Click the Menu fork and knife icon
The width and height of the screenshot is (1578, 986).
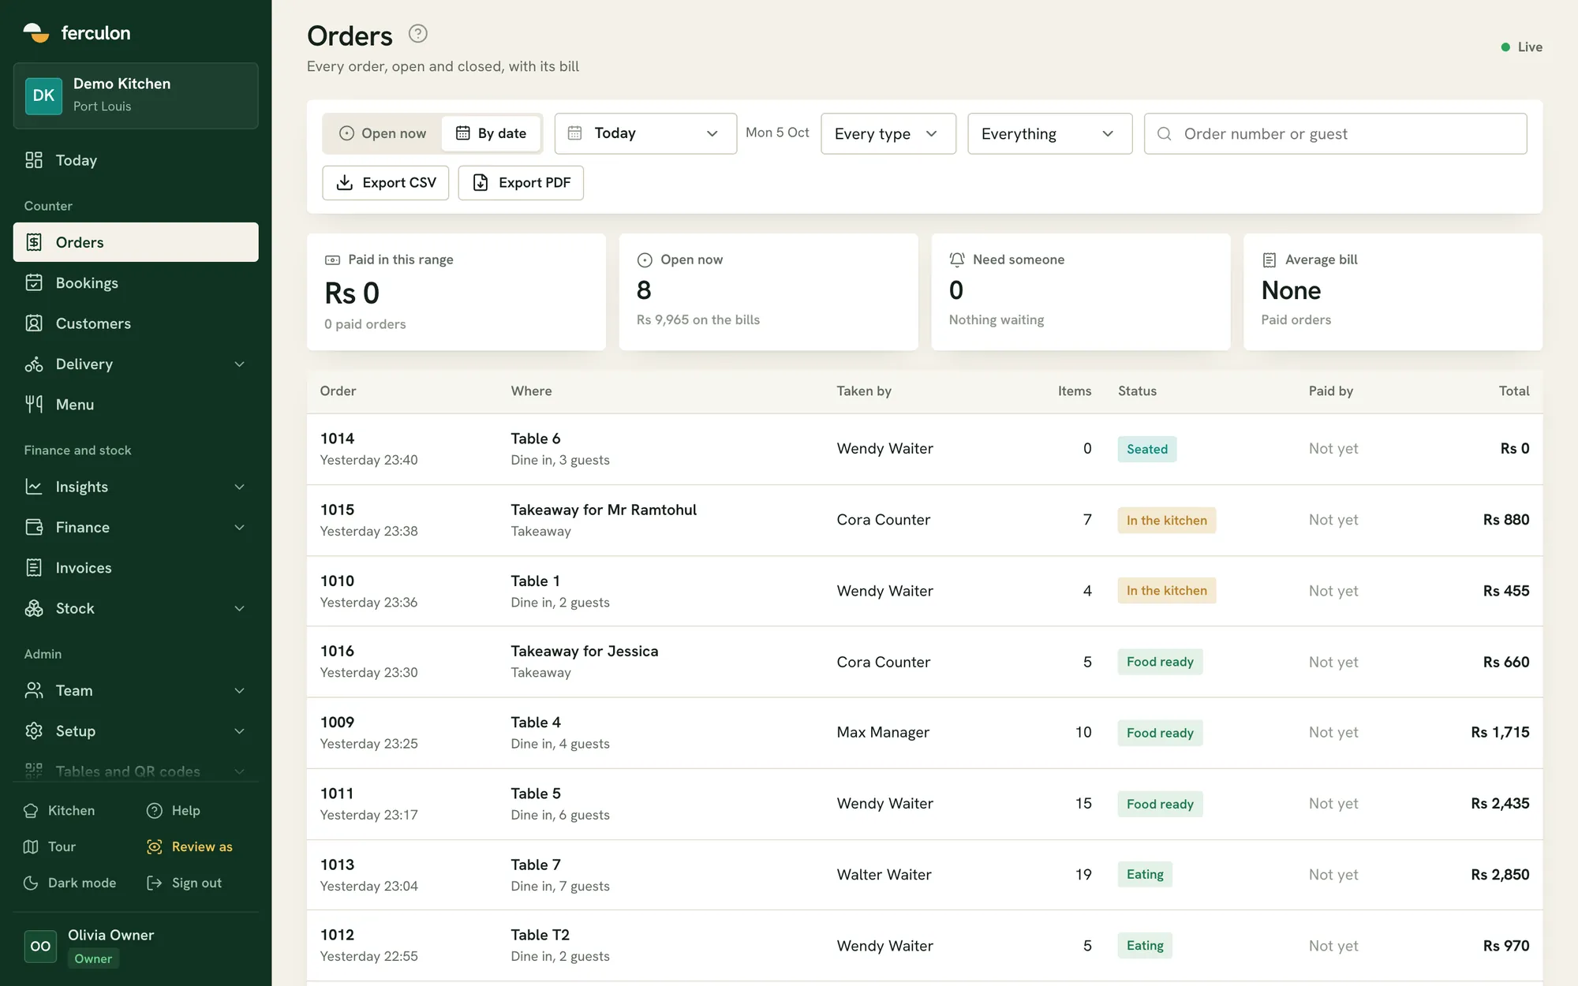34,405
